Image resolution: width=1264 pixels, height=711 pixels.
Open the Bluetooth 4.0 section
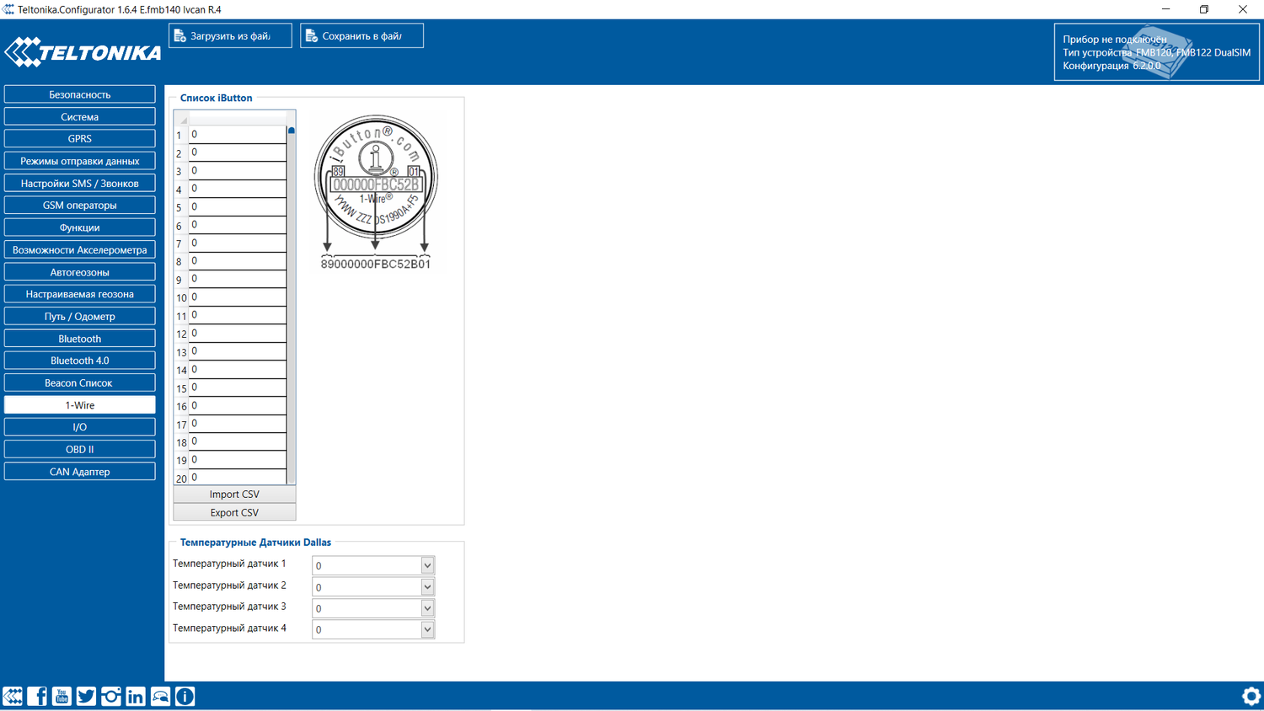(80, 361)
